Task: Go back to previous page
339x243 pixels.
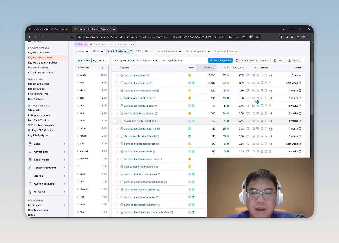Action: point(30,37)
